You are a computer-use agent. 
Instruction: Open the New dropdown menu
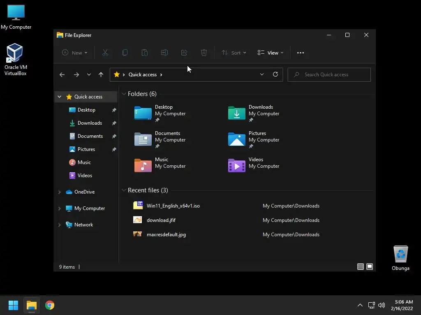click(75, 53)
